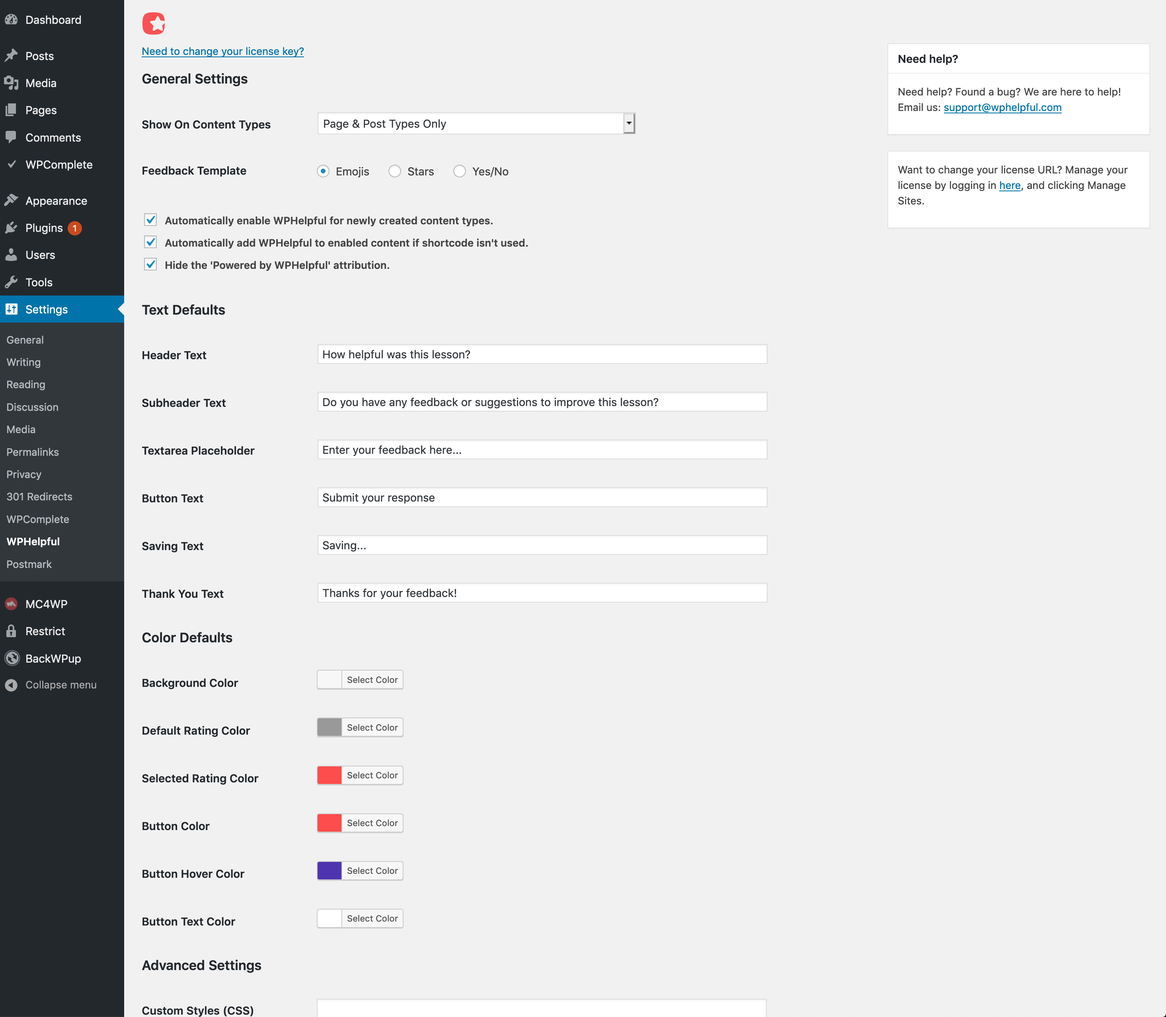Click the red Button Color swatch
The height and width of the screenshot is (1017, 1166).
(330, 823)
